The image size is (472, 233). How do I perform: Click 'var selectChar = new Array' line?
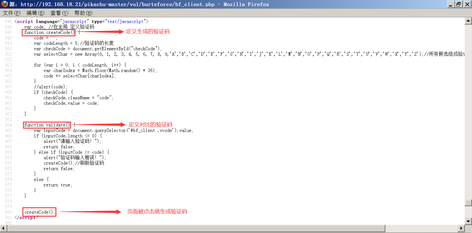(x=250, y=54)
